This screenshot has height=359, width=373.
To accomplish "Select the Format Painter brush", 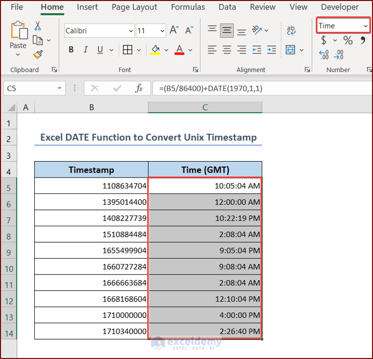I will (38, 55).
